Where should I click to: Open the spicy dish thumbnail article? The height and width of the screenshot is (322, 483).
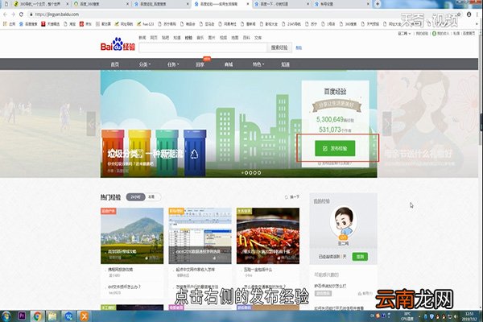pyautogui.click(x=268, y=236)
